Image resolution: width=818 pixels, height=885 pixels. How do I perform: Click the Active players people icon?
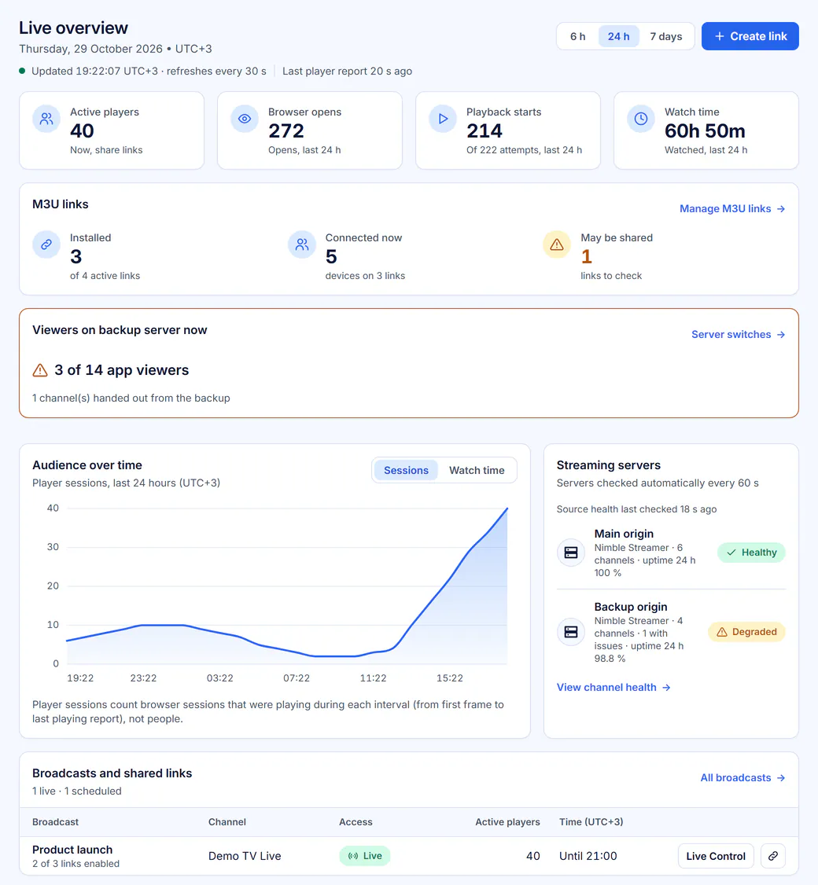click(x=46, y=119)
